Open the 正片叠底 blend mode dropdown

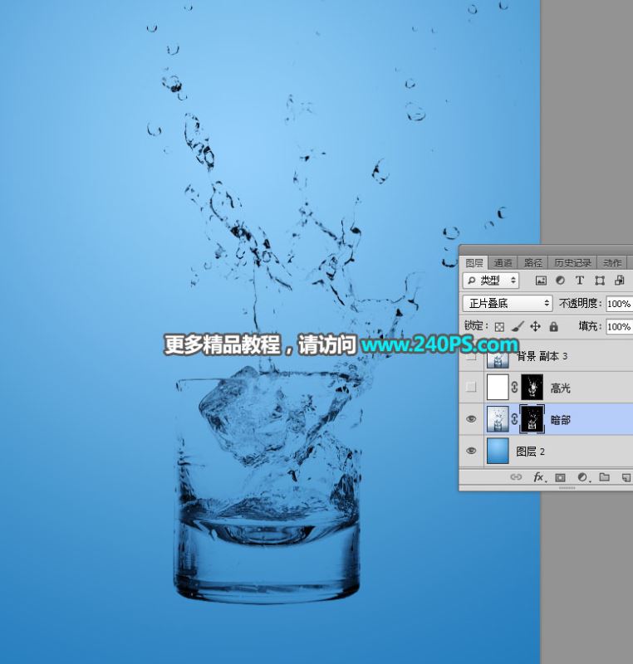click(x=508, y=303)
